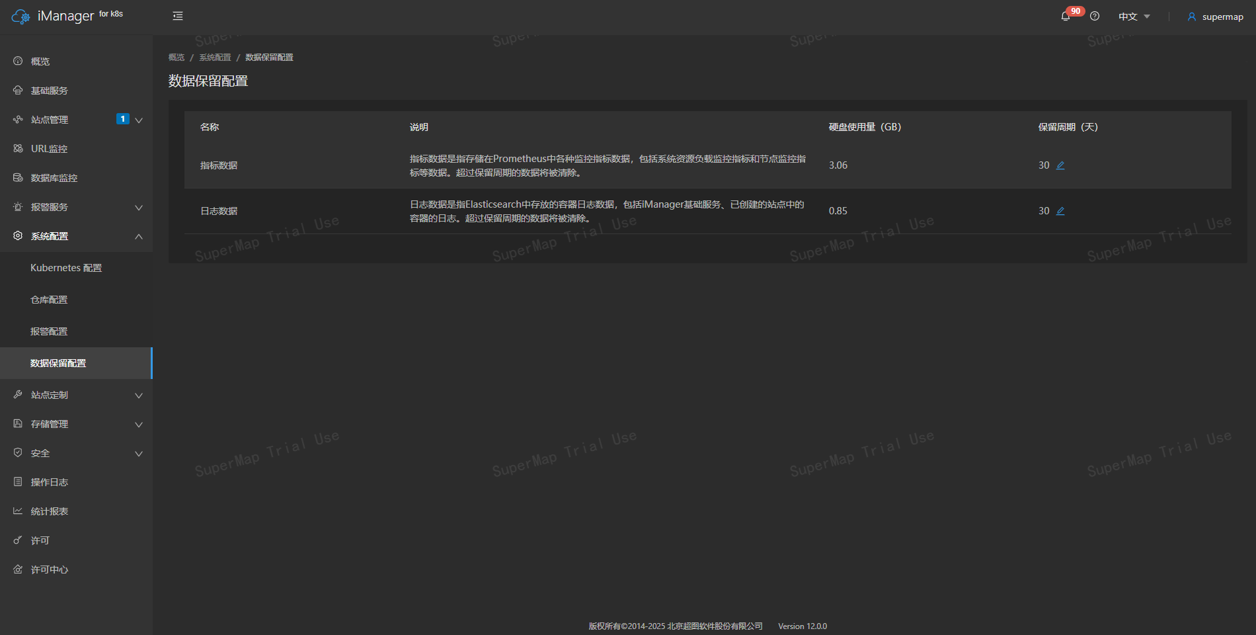Click the 操作日志 document icon

(18, 482)
